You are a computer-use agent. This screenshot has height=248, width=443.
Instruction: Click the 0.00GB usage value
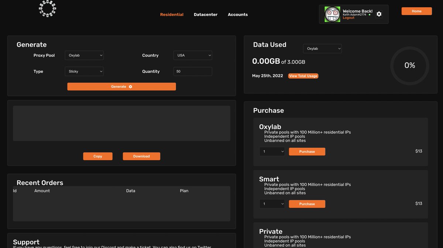pos(266,62)
